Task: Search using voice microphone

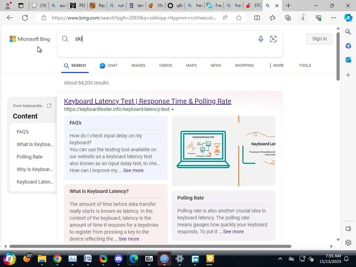Action: 261,39
